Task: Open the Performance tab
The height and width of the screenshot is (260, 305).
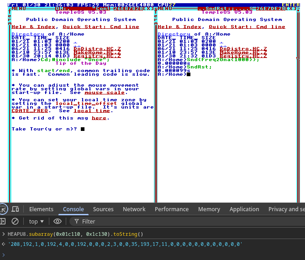Action: pos(172,209)
